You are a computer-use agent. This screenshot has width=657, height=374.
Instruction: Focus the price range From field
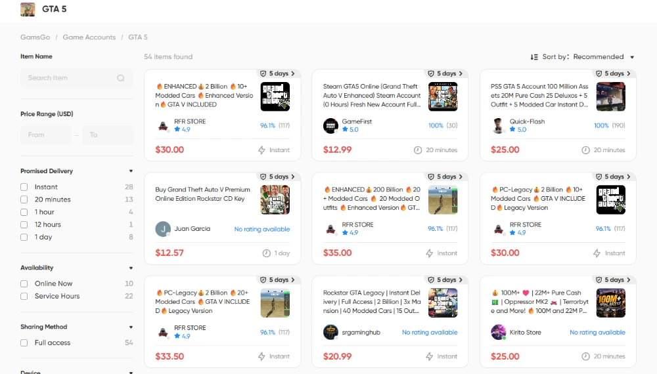(x=46, y=135)
